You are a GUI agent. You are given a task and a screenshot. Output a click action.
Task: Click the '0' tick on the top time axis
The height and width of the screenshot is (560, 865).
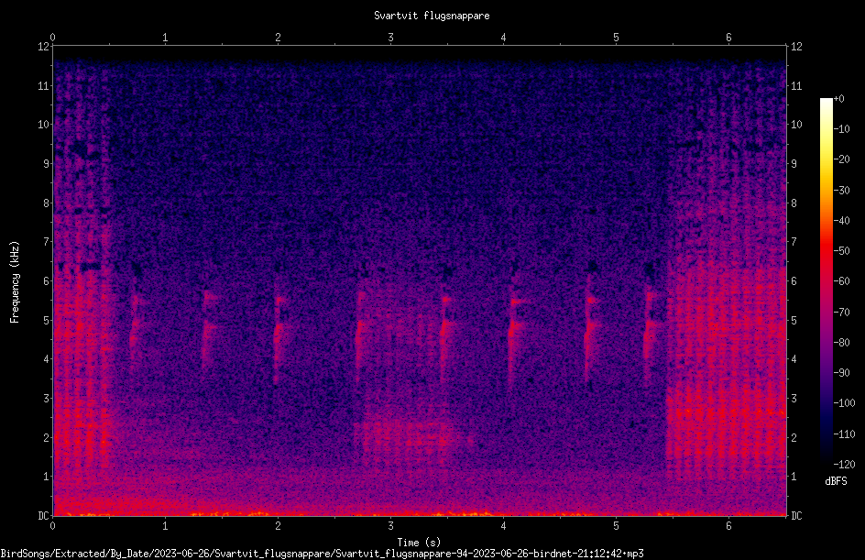point(52,38)
